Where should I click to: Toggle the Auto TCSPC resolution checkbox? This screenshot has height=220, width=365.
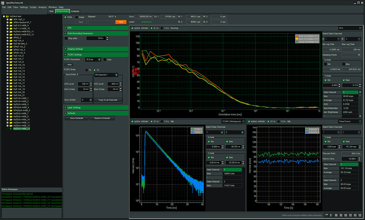point(105,59)
